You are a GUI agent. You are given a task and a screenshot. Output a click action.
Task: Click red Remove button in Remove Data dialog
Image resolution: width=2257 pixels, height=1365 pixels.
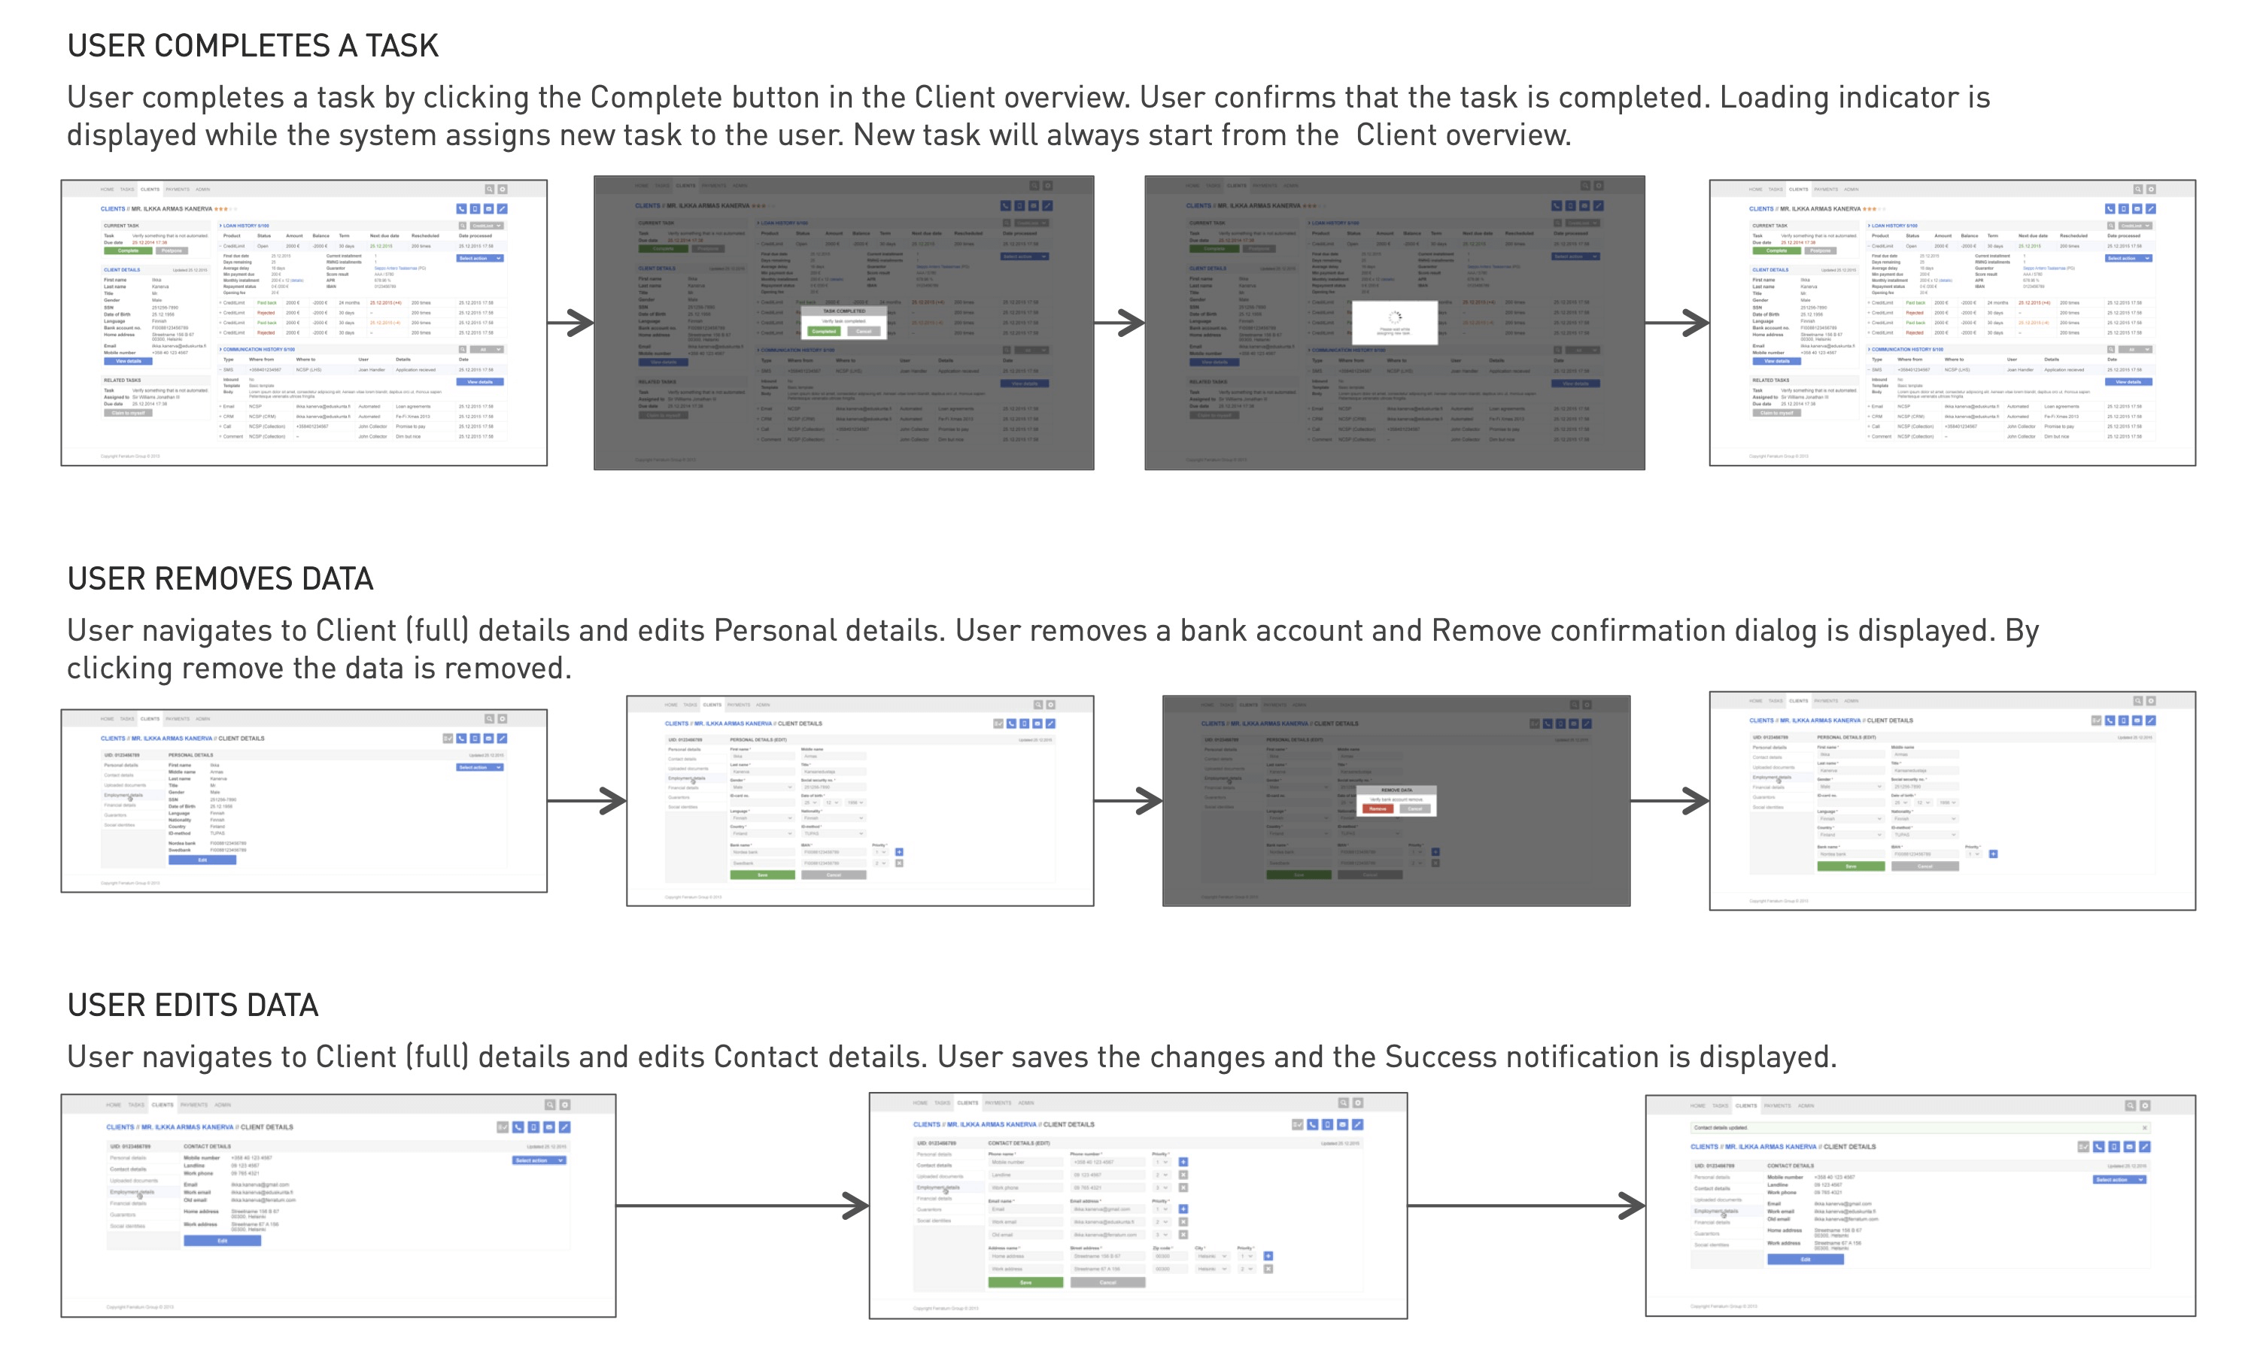(1378, 808)
